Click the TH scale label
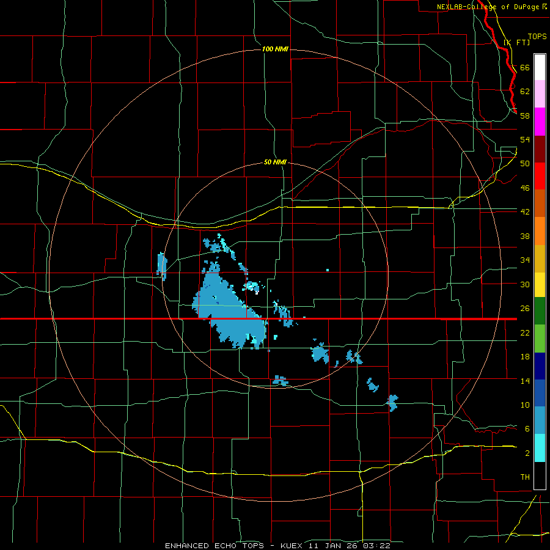Screen dimensions: 550x550 point(525,477)
